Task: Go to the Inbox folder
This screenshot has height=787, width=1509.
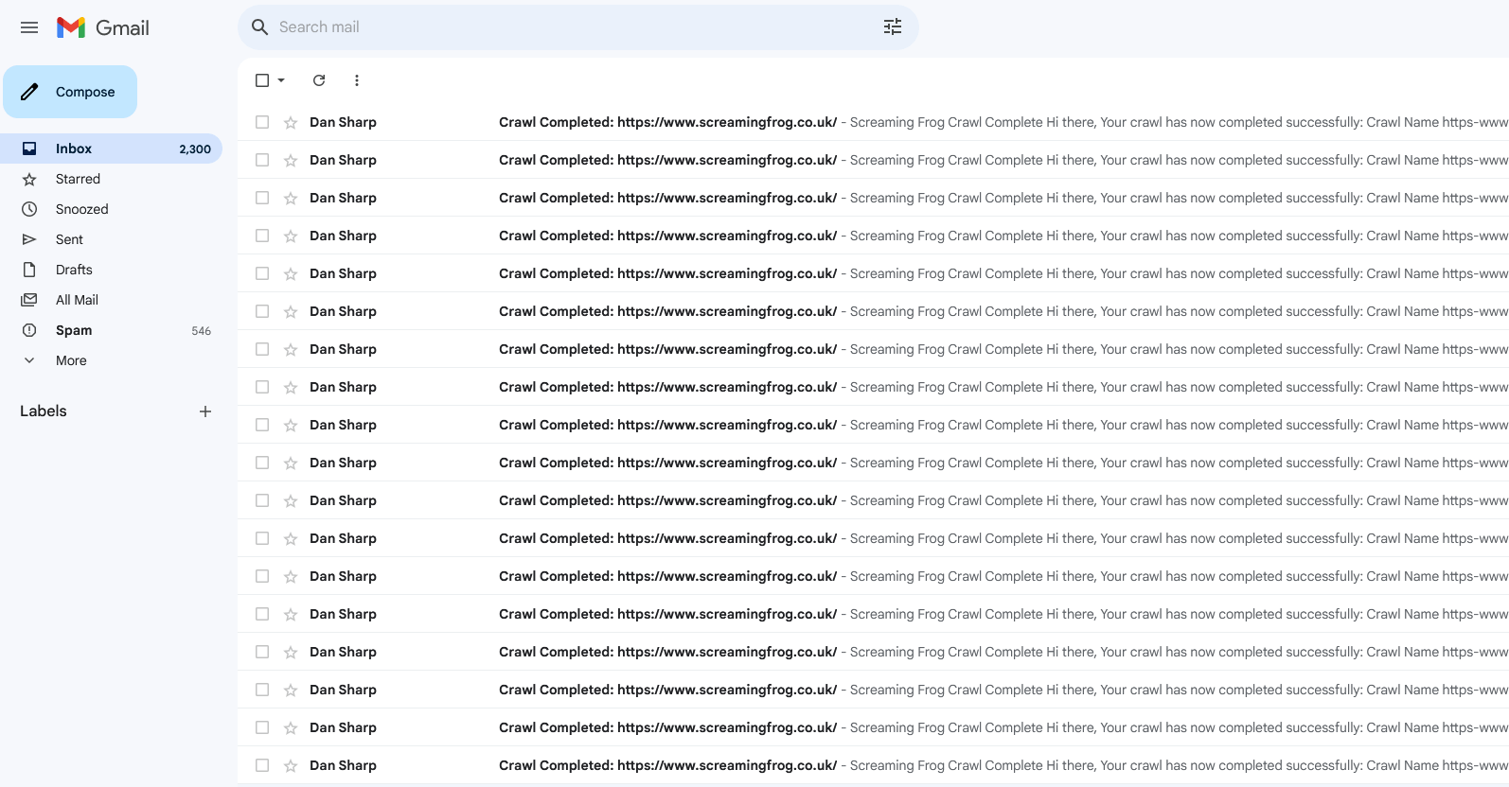Action: (x=111, y=149)
